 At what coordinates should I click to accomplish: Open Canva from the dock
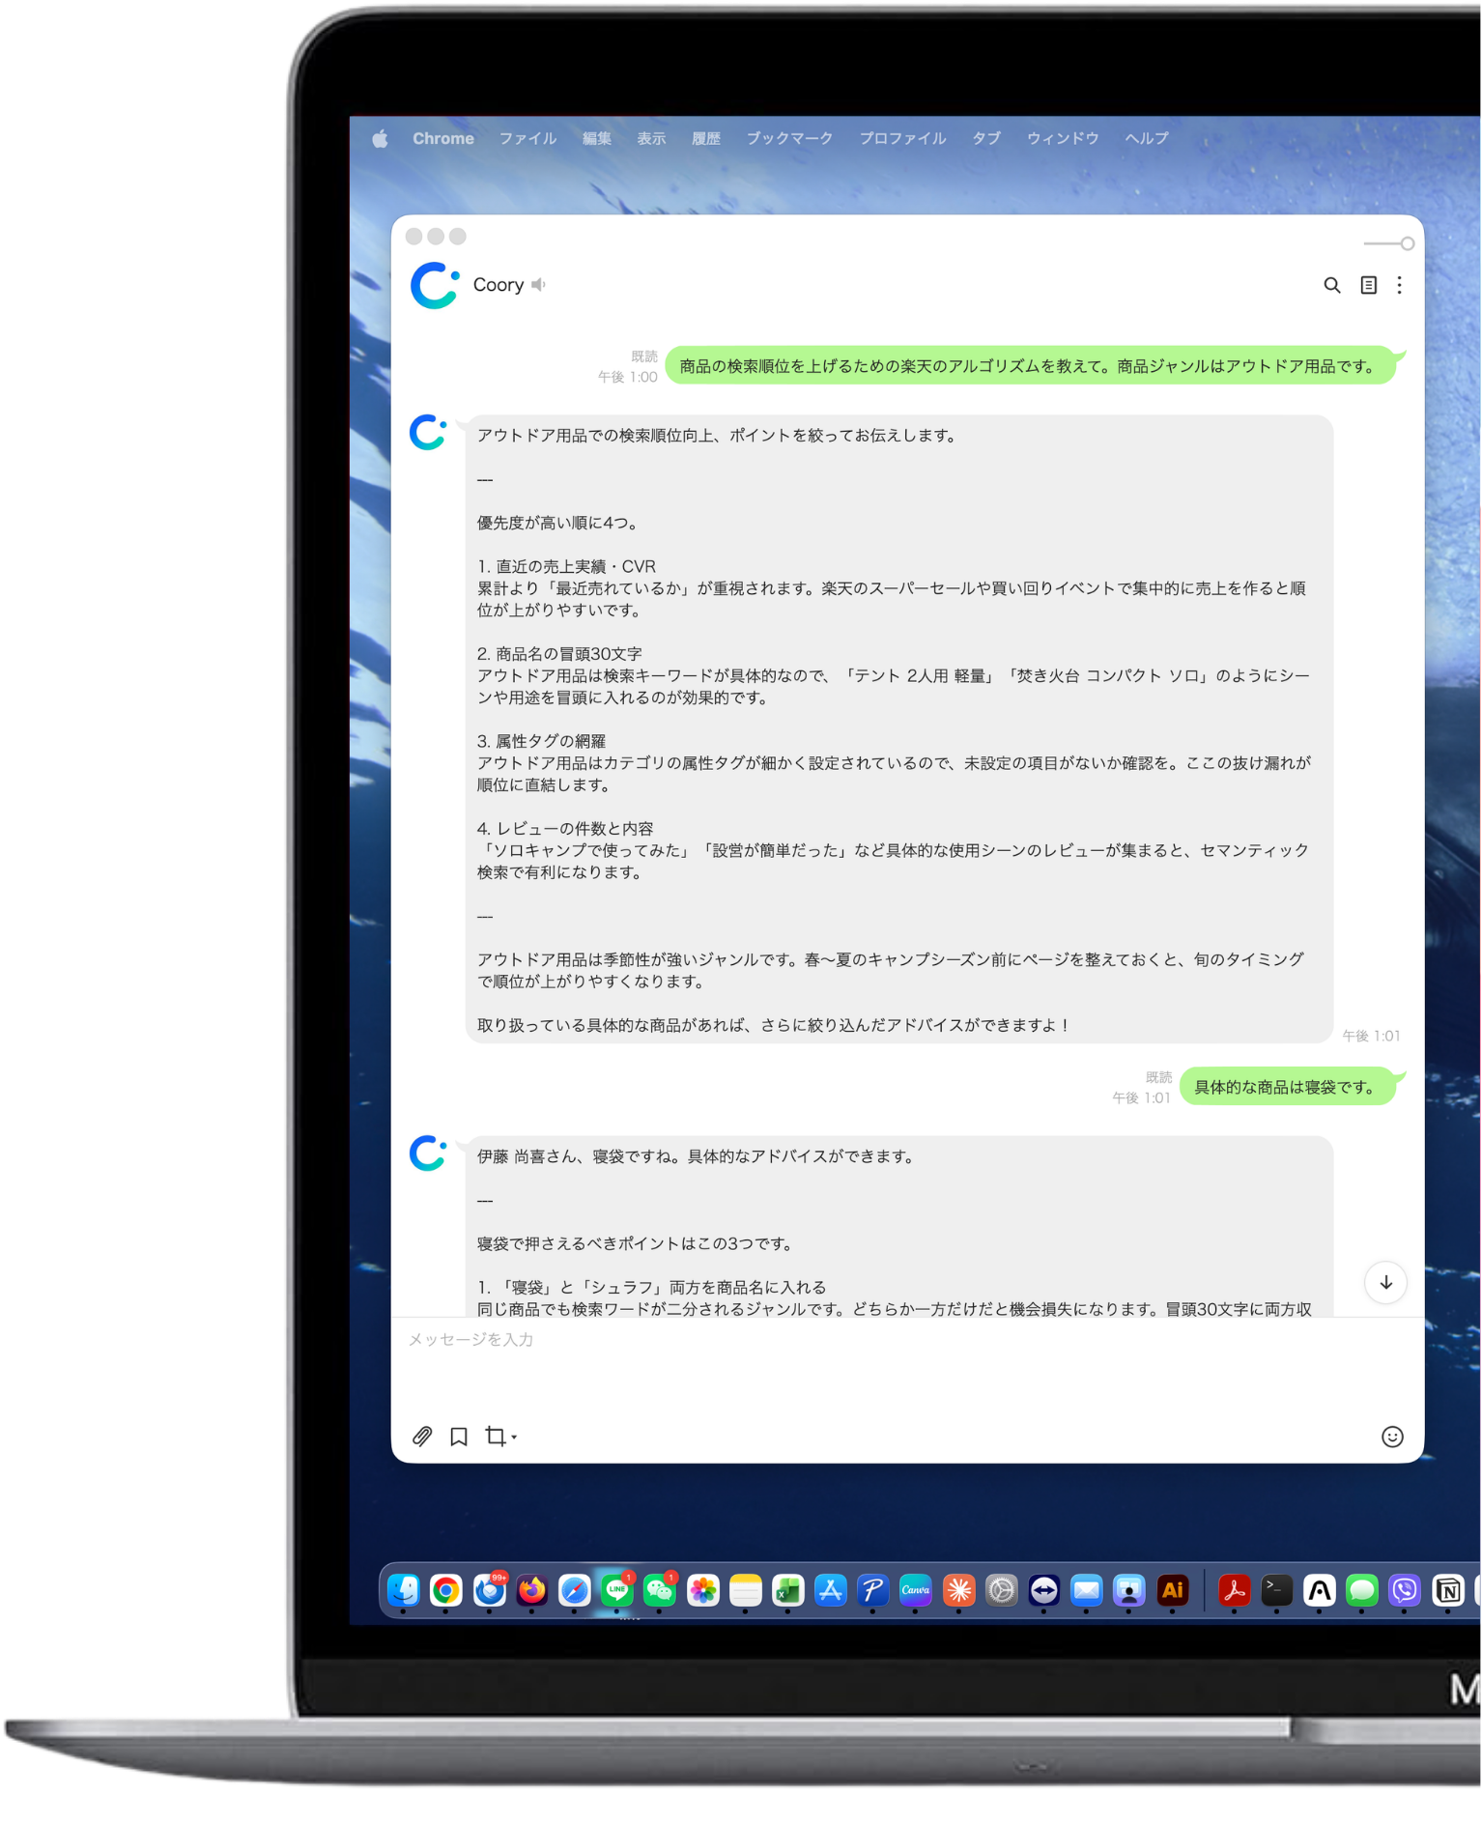915,1590
